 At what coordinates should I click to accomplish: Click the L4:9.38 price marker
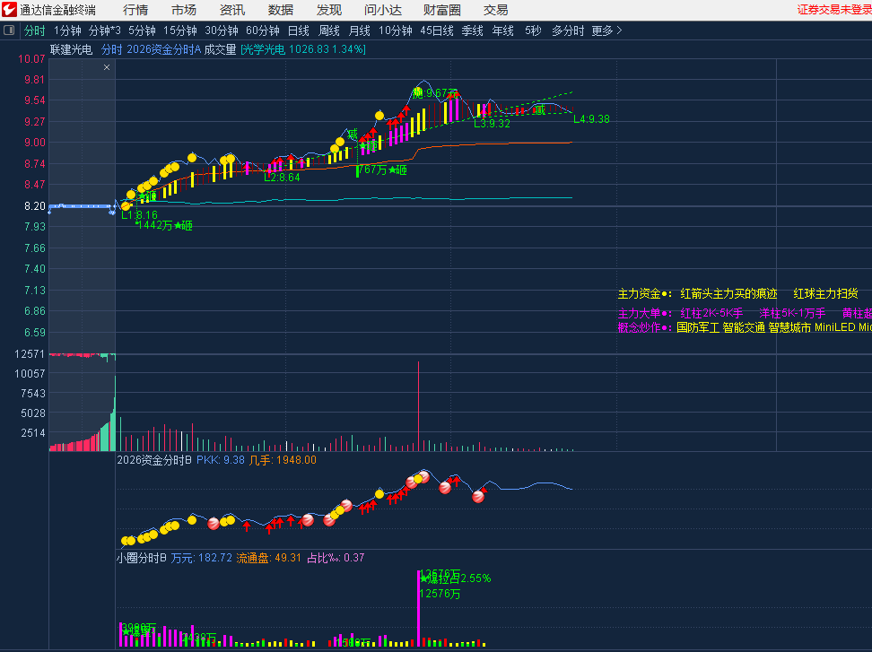tap(591, 119)
